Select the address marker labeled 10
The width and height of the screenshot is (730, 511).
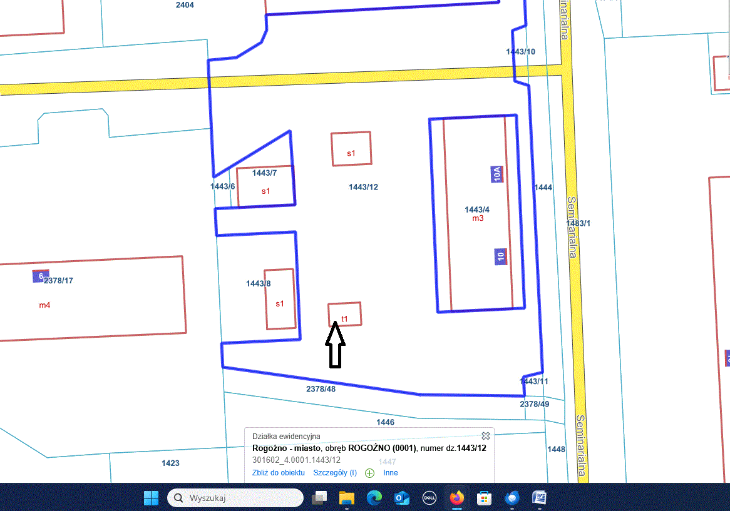500,256
